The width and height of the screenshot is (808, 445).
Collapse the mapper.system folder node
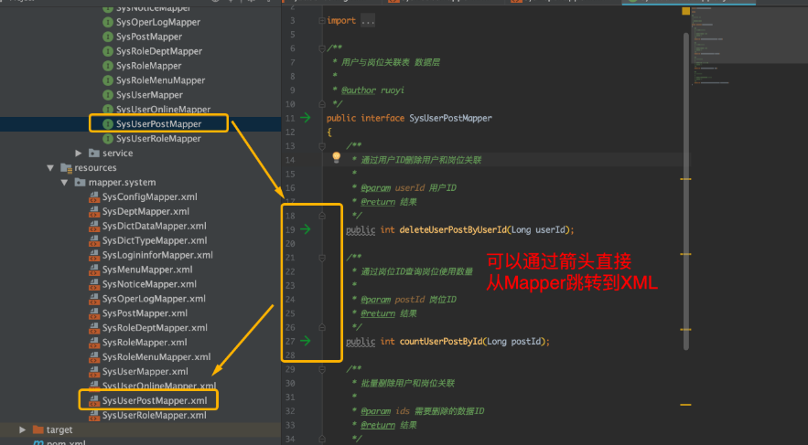click(x=64, y=182)
